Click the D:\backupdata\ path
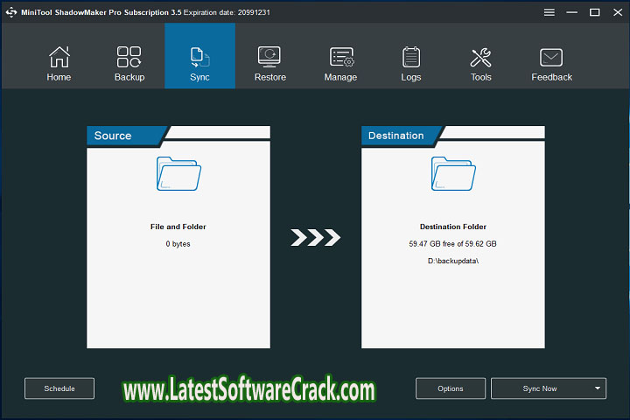 click(x=453, y=262)
